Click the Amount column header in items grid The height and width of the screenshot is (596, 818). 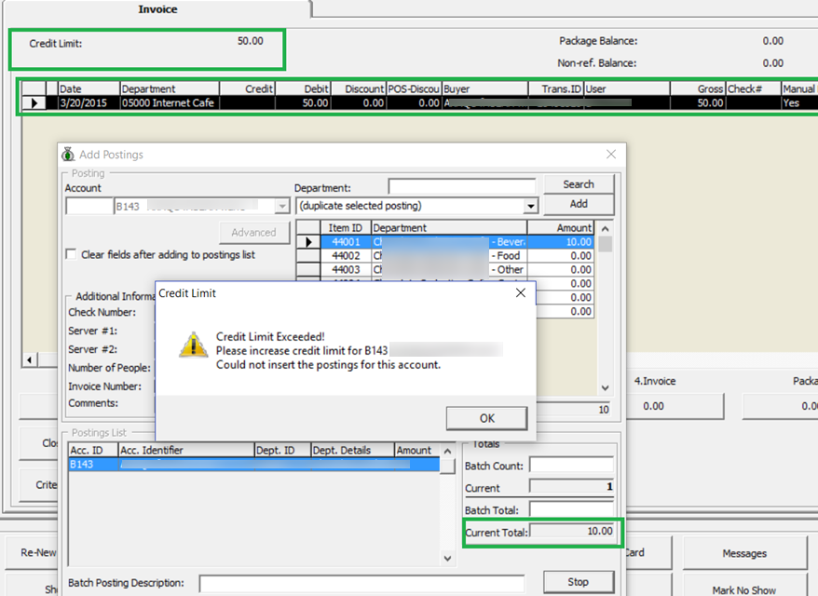(560, 228)
